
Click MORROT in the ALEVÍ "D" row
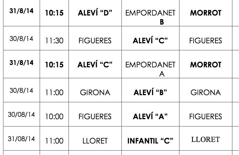click(x=206, y=13)
